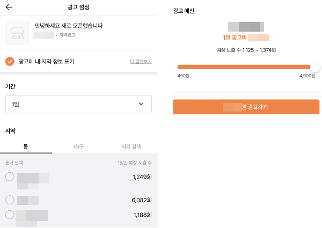
Task: Tap the store placeholder thumbnail icon
Action: [x=17, y=33]
